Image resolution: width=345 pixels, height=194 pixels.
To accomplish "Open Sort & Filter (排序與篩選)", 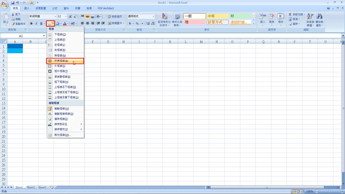I will click(310, 20).
